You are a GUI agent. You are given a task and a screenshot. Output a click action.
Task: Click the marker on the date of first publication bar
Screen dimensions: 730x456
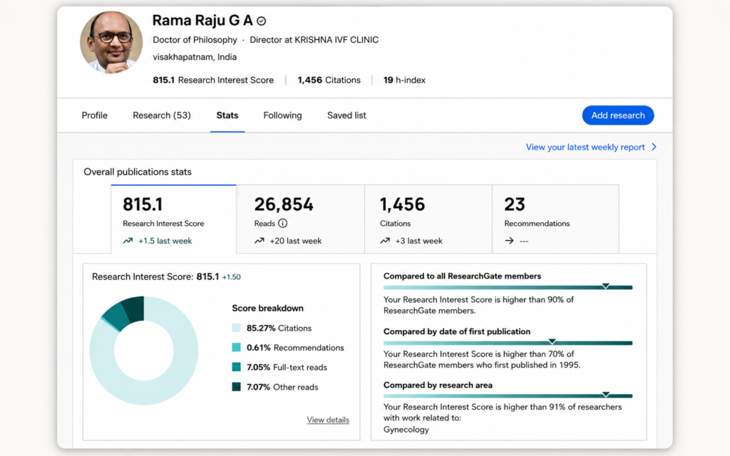[x=552, y=341]
